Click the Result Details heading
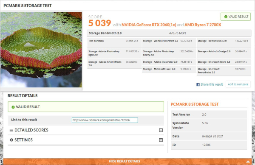This screenshot has width=255, height=165. pyautogui.click(x=23, y=96)
